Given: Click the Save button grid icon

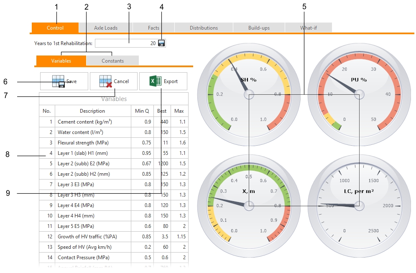Looking at the screenshot, I should coord(58,81).
